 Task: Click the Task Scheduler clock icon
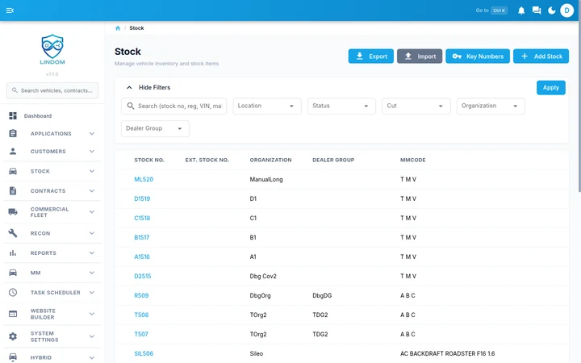tap(13, 292)
